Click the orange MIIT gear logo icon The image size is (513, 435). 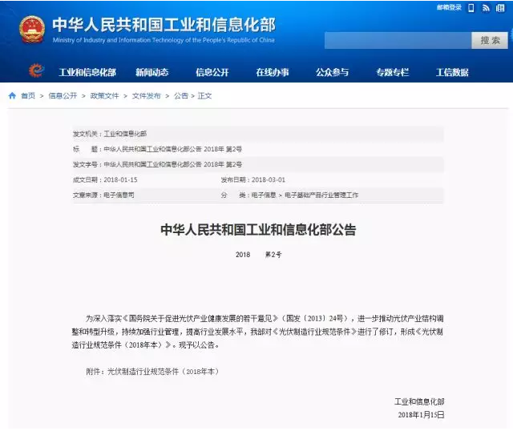click(36, 70)
